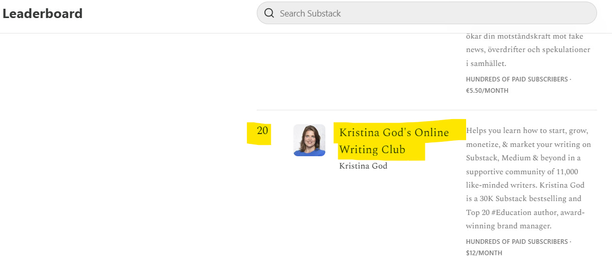612x265 pixels.
Task: Click the $12/MONTH price text
Action: click(484, 253)
